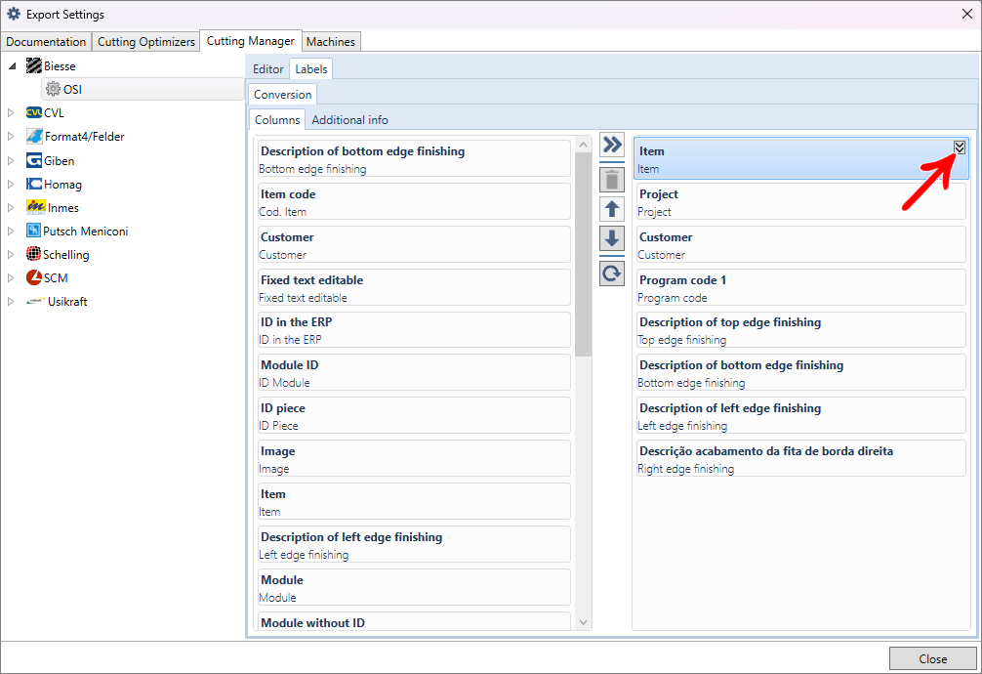
Task: Select 'Description of bottom edge finishing' in available columns
Action: click(x=414, y=159)
